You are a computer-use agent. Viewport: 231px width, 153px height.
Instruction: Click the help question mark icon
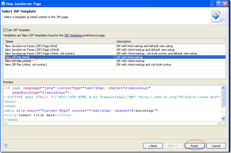coord(6,146)
